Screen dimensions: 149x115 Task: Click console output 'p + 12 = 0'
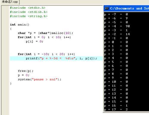(116, 90)
